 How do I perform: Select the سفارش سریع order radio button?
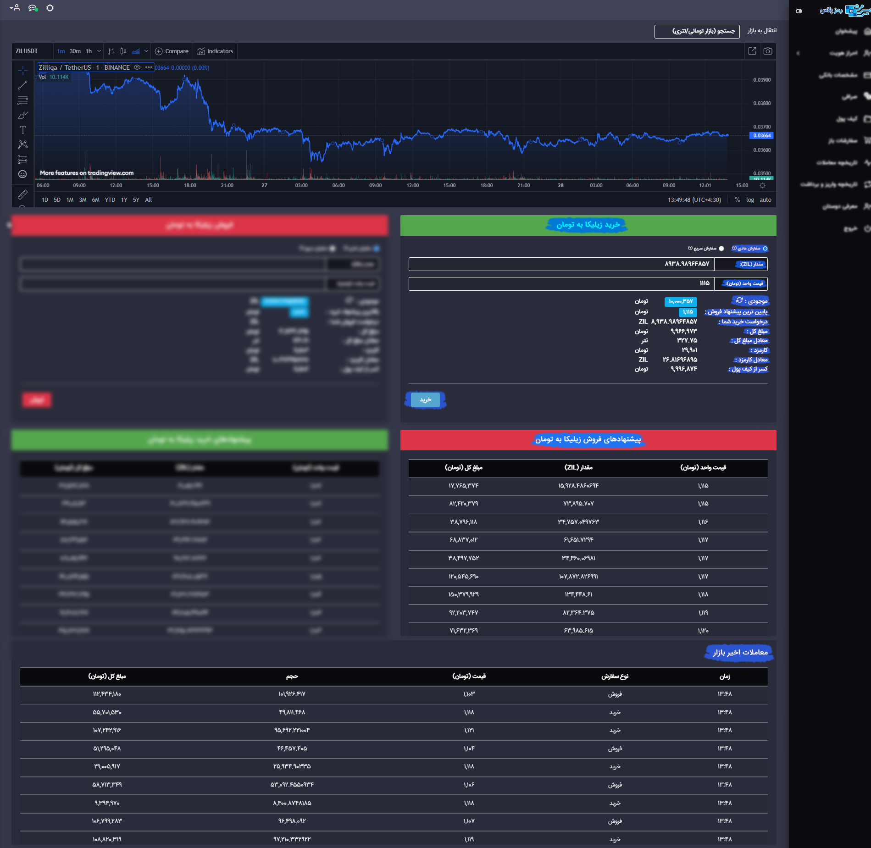tap(721, 249)
